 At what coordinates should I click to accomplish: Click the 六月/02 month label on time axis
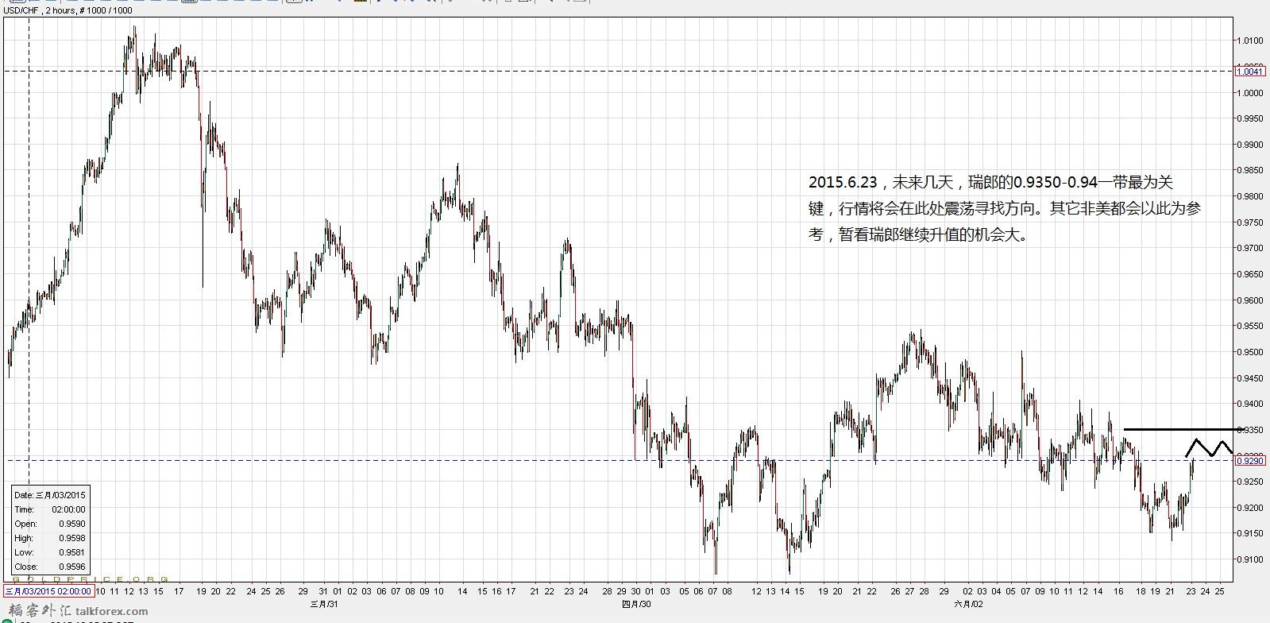point(967,603)
